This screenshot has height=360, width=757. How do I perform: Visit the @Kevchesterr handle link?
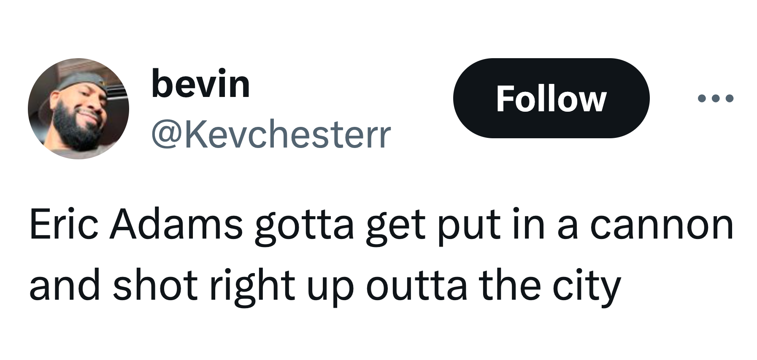point(271,135)
